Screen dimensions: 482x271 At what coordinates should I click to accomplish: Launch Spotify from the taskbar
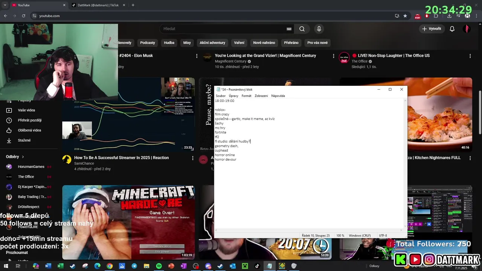pyautogui.click(x=159, y=266)
